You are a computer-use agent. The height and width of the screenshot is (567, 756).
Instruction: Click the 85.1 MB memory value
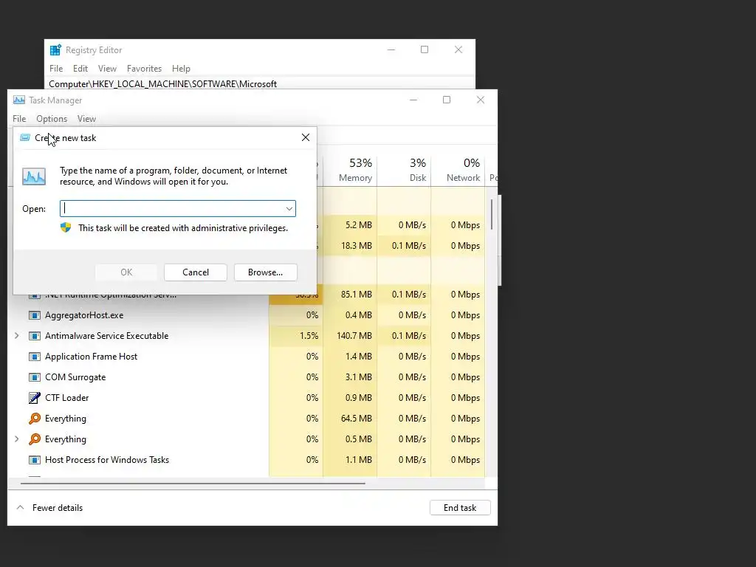click(x=357, y=295)
